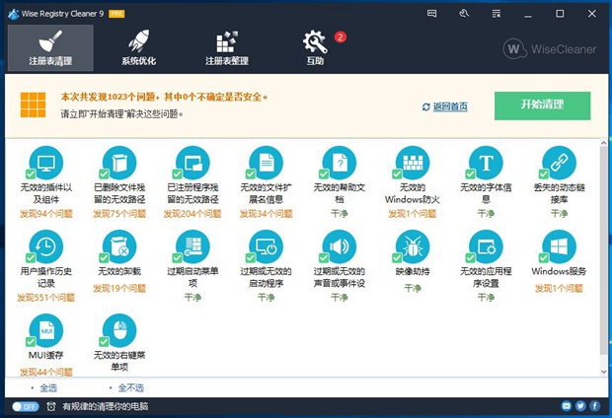Click the 全选 link
This screenshot has height=418, width=612.
pos(48,387)
